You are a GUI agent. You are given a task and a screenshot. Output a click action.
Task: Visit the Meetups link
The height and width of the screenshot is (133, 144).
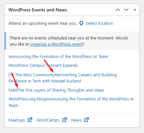(17, 120)
